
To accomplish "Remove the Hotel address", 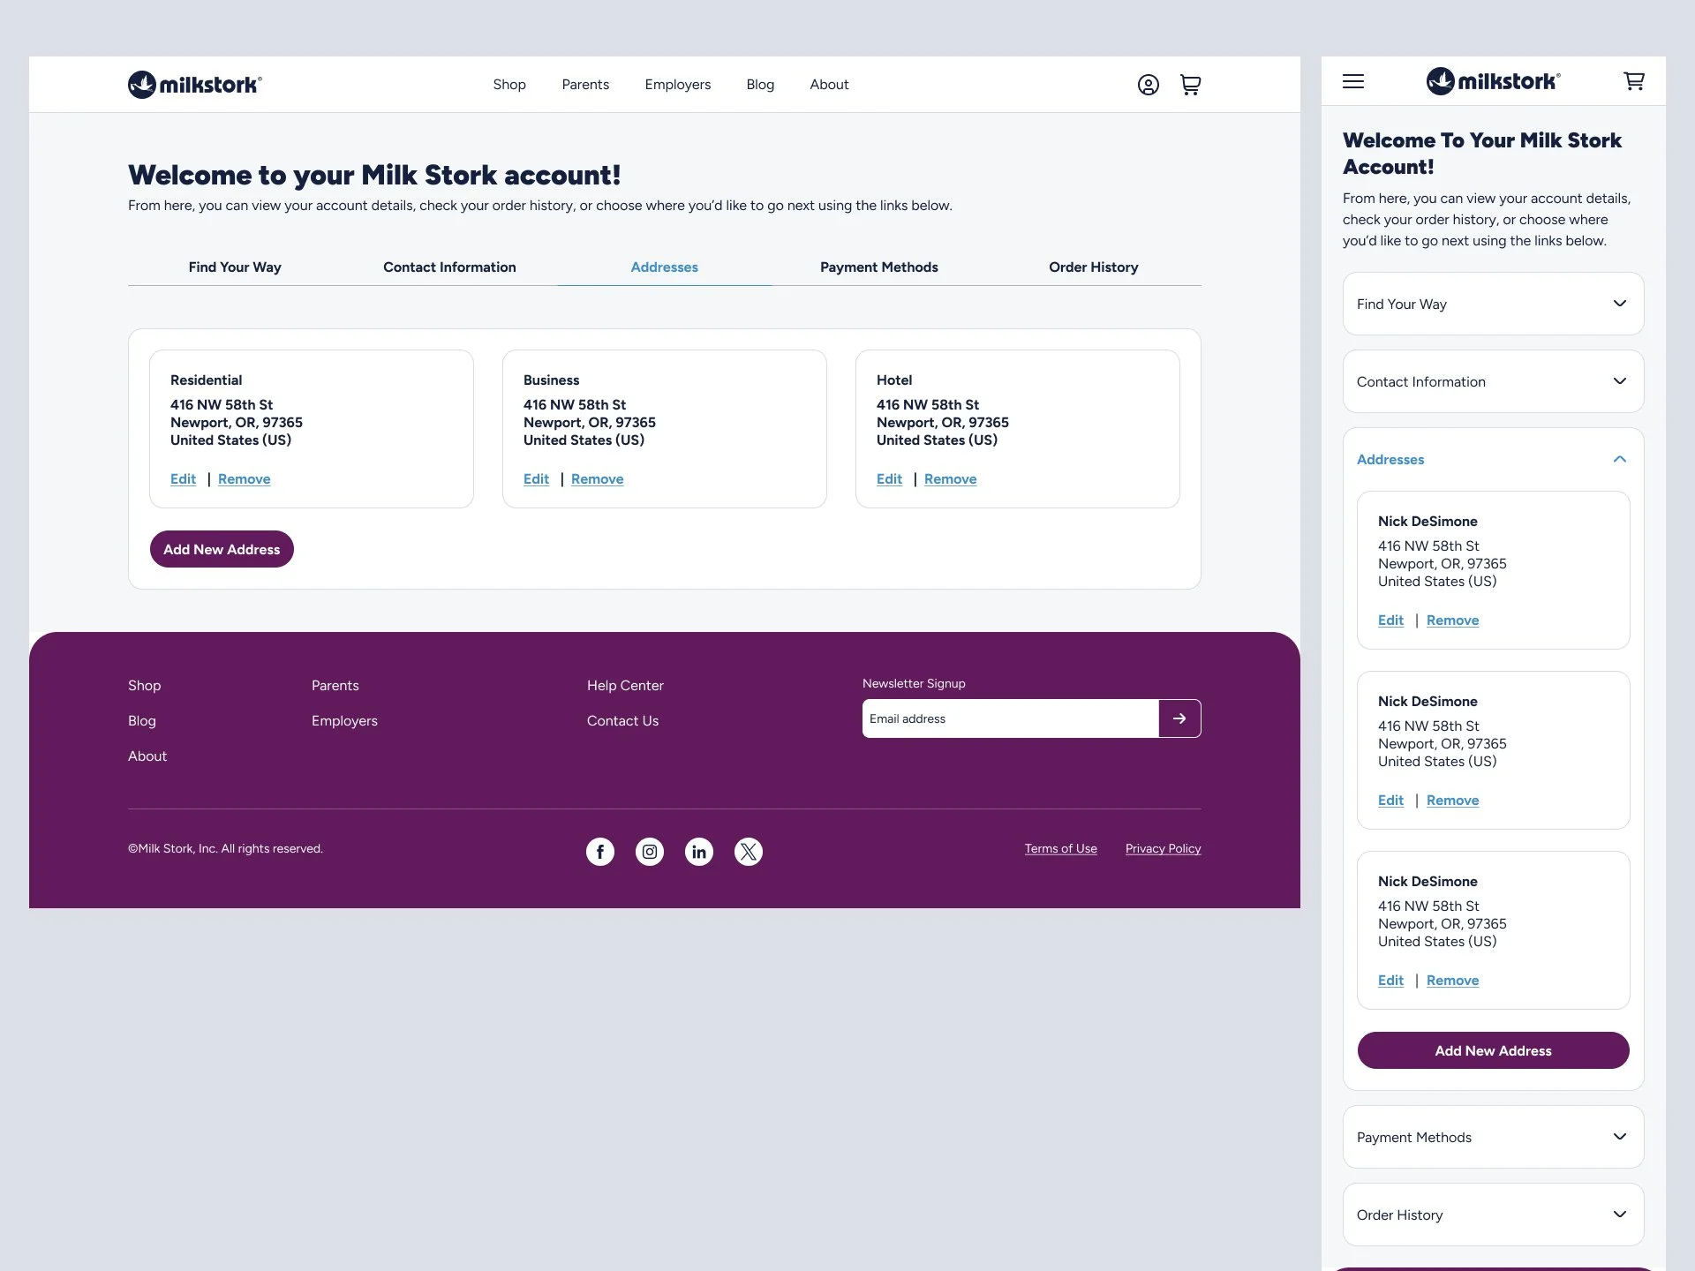I will pos(950,478).
